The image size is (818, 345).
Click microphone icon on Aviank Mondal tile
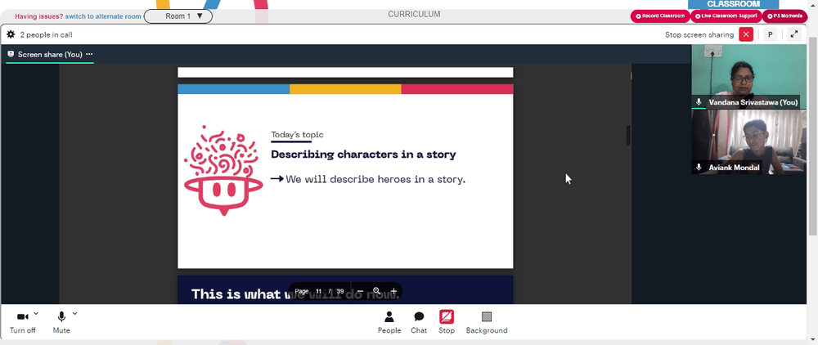699,168
